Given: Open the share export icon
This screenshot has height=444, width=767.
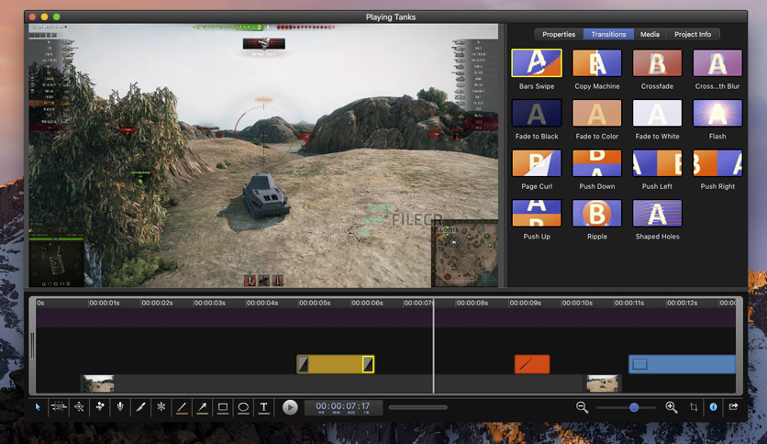Looking at the screenshot, I should click(x=733, y=406).
